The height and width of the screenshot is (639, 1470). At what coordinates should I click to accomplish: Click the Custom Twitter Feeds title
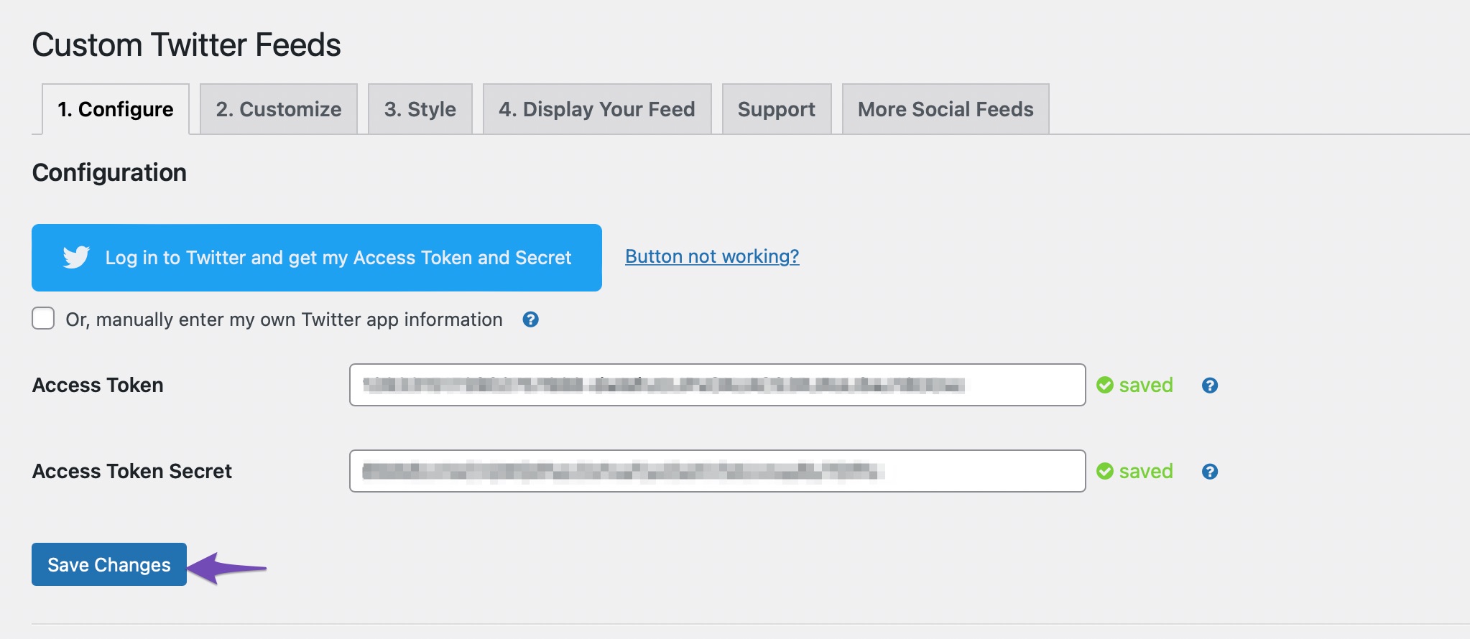[187, 45]
